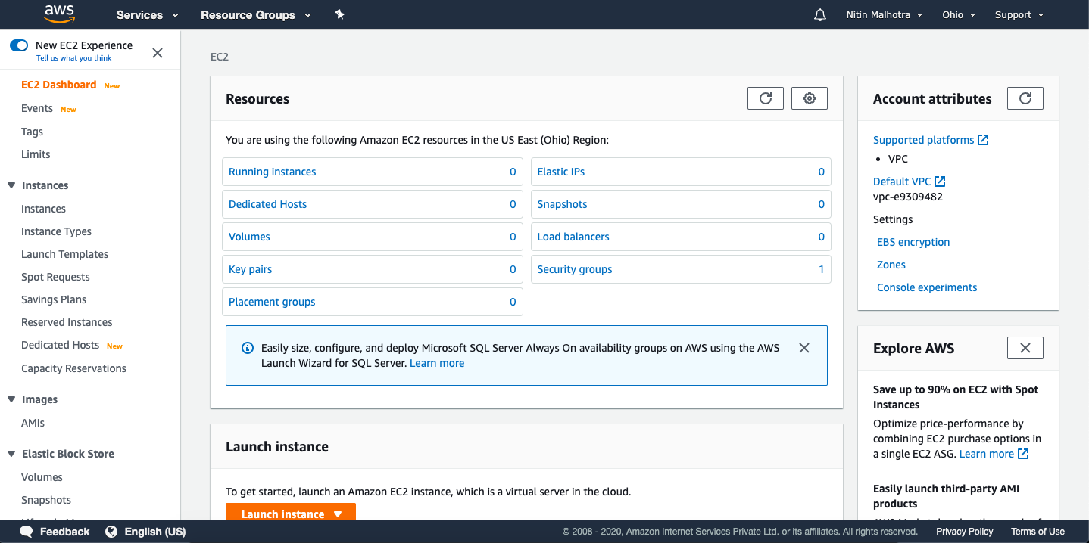Click the Security groups resource link

pos(575,269)
